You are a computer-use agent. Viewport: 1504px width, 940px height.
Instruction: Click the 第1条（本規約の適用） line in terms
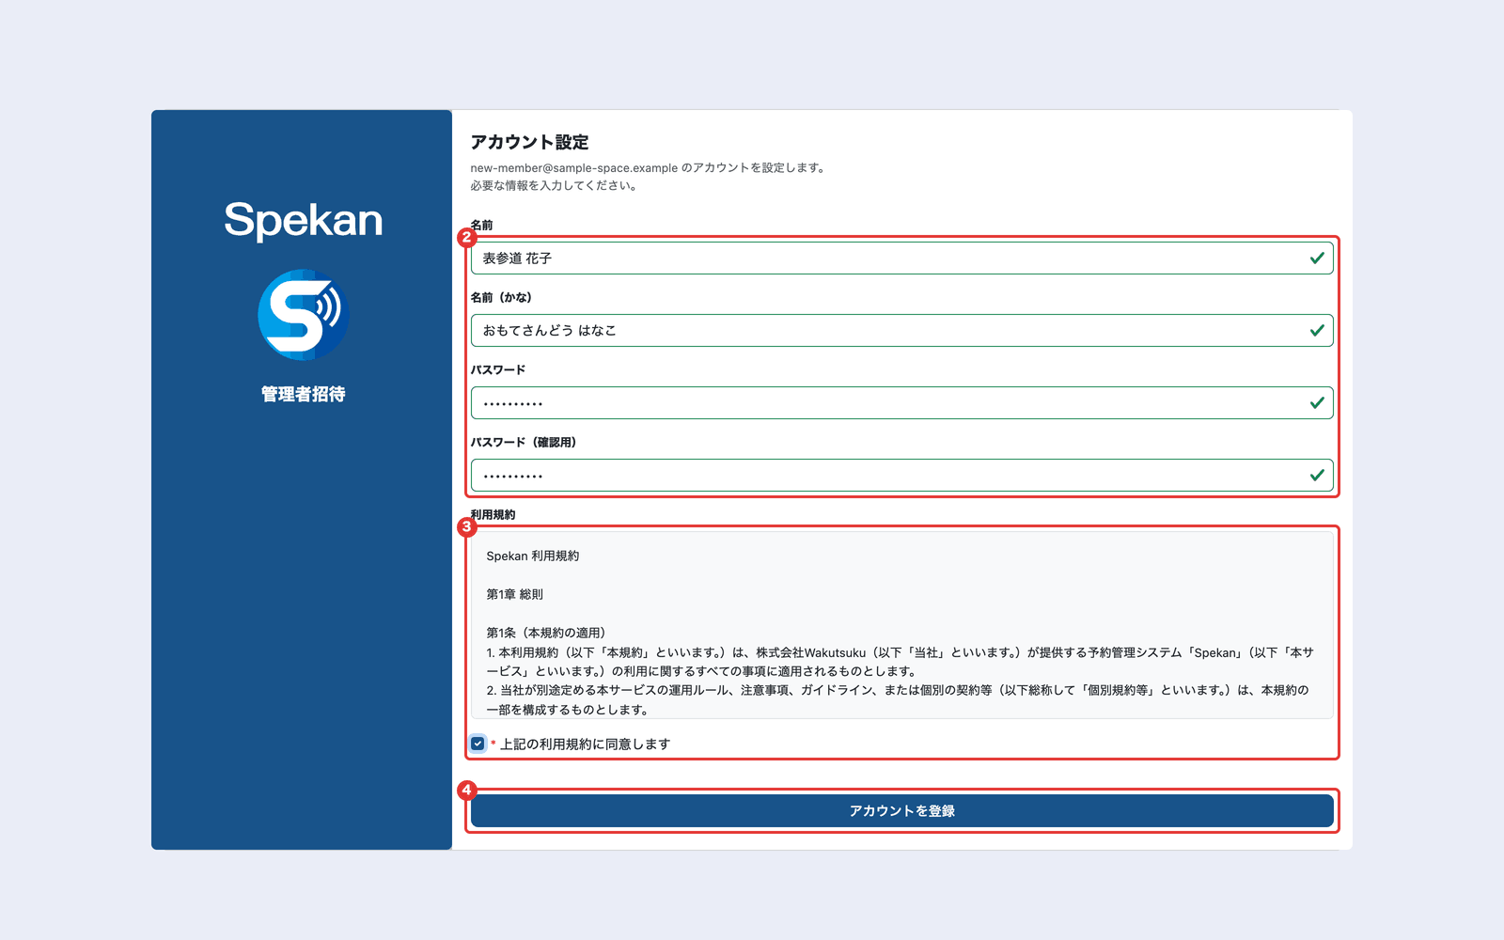point(549,633)
